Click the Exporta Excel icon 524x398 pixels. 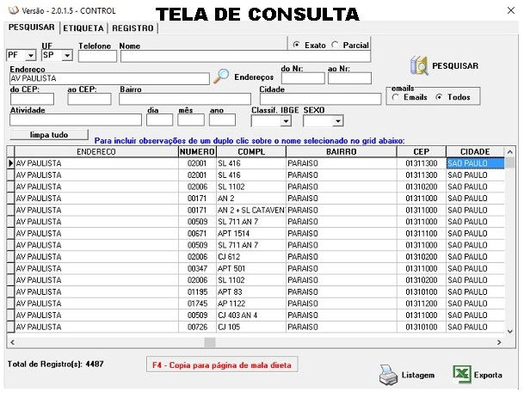pyautogui.click(x=462, y=375)
